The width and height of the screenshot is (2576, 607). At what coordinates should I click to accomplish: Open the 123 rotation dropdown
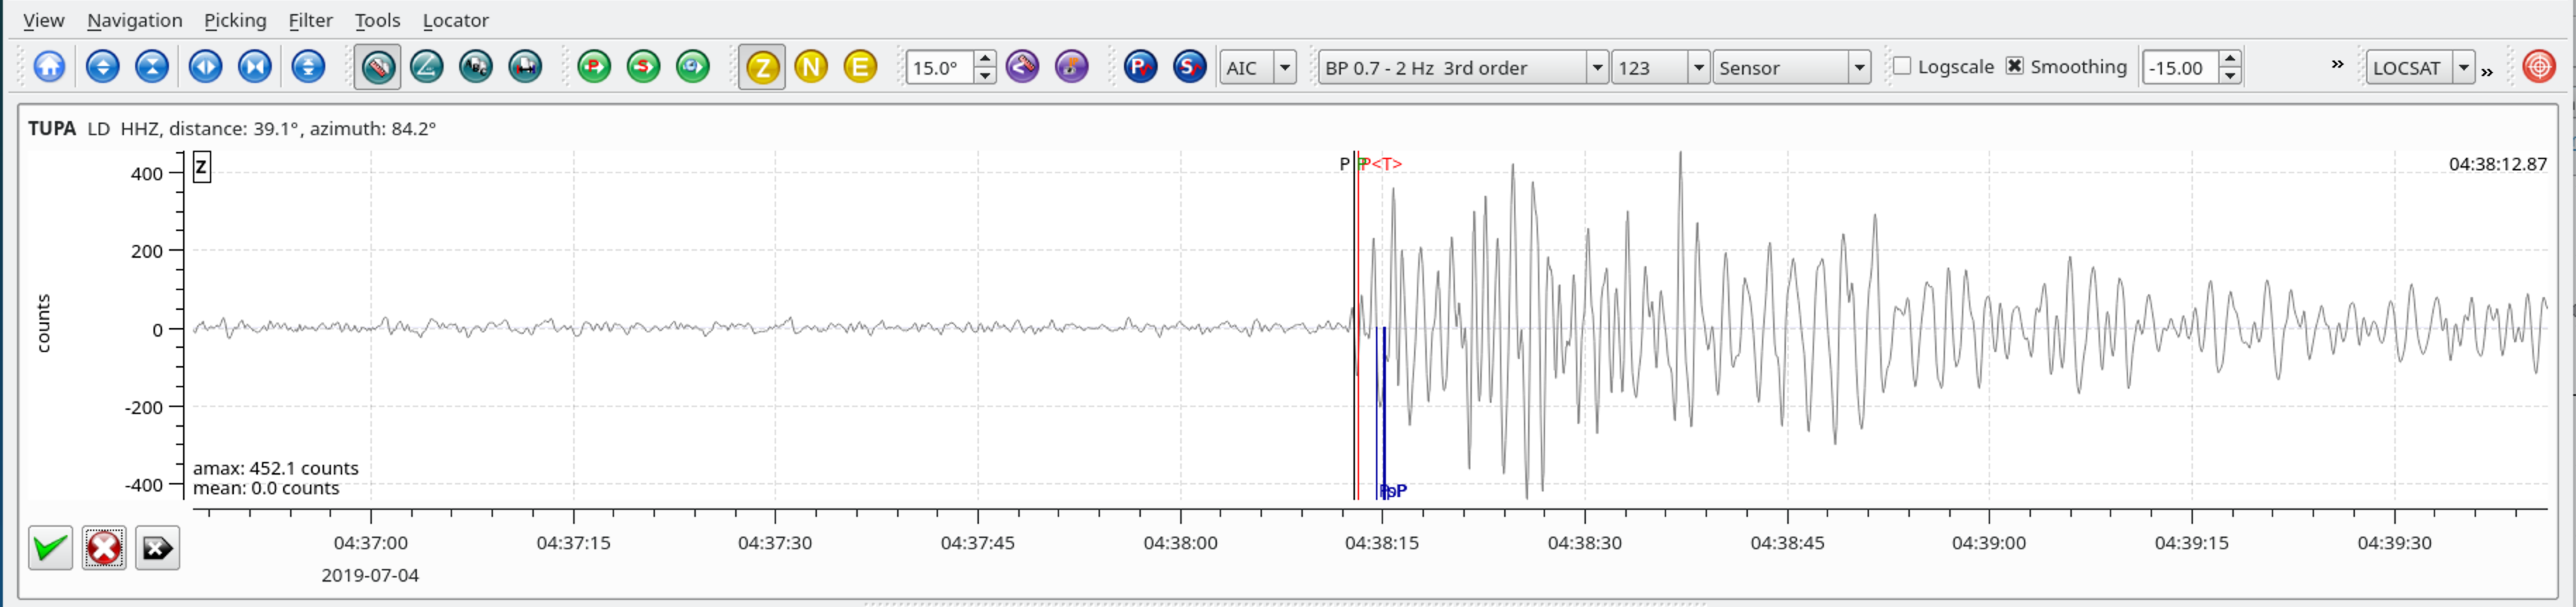point(1660,67)
